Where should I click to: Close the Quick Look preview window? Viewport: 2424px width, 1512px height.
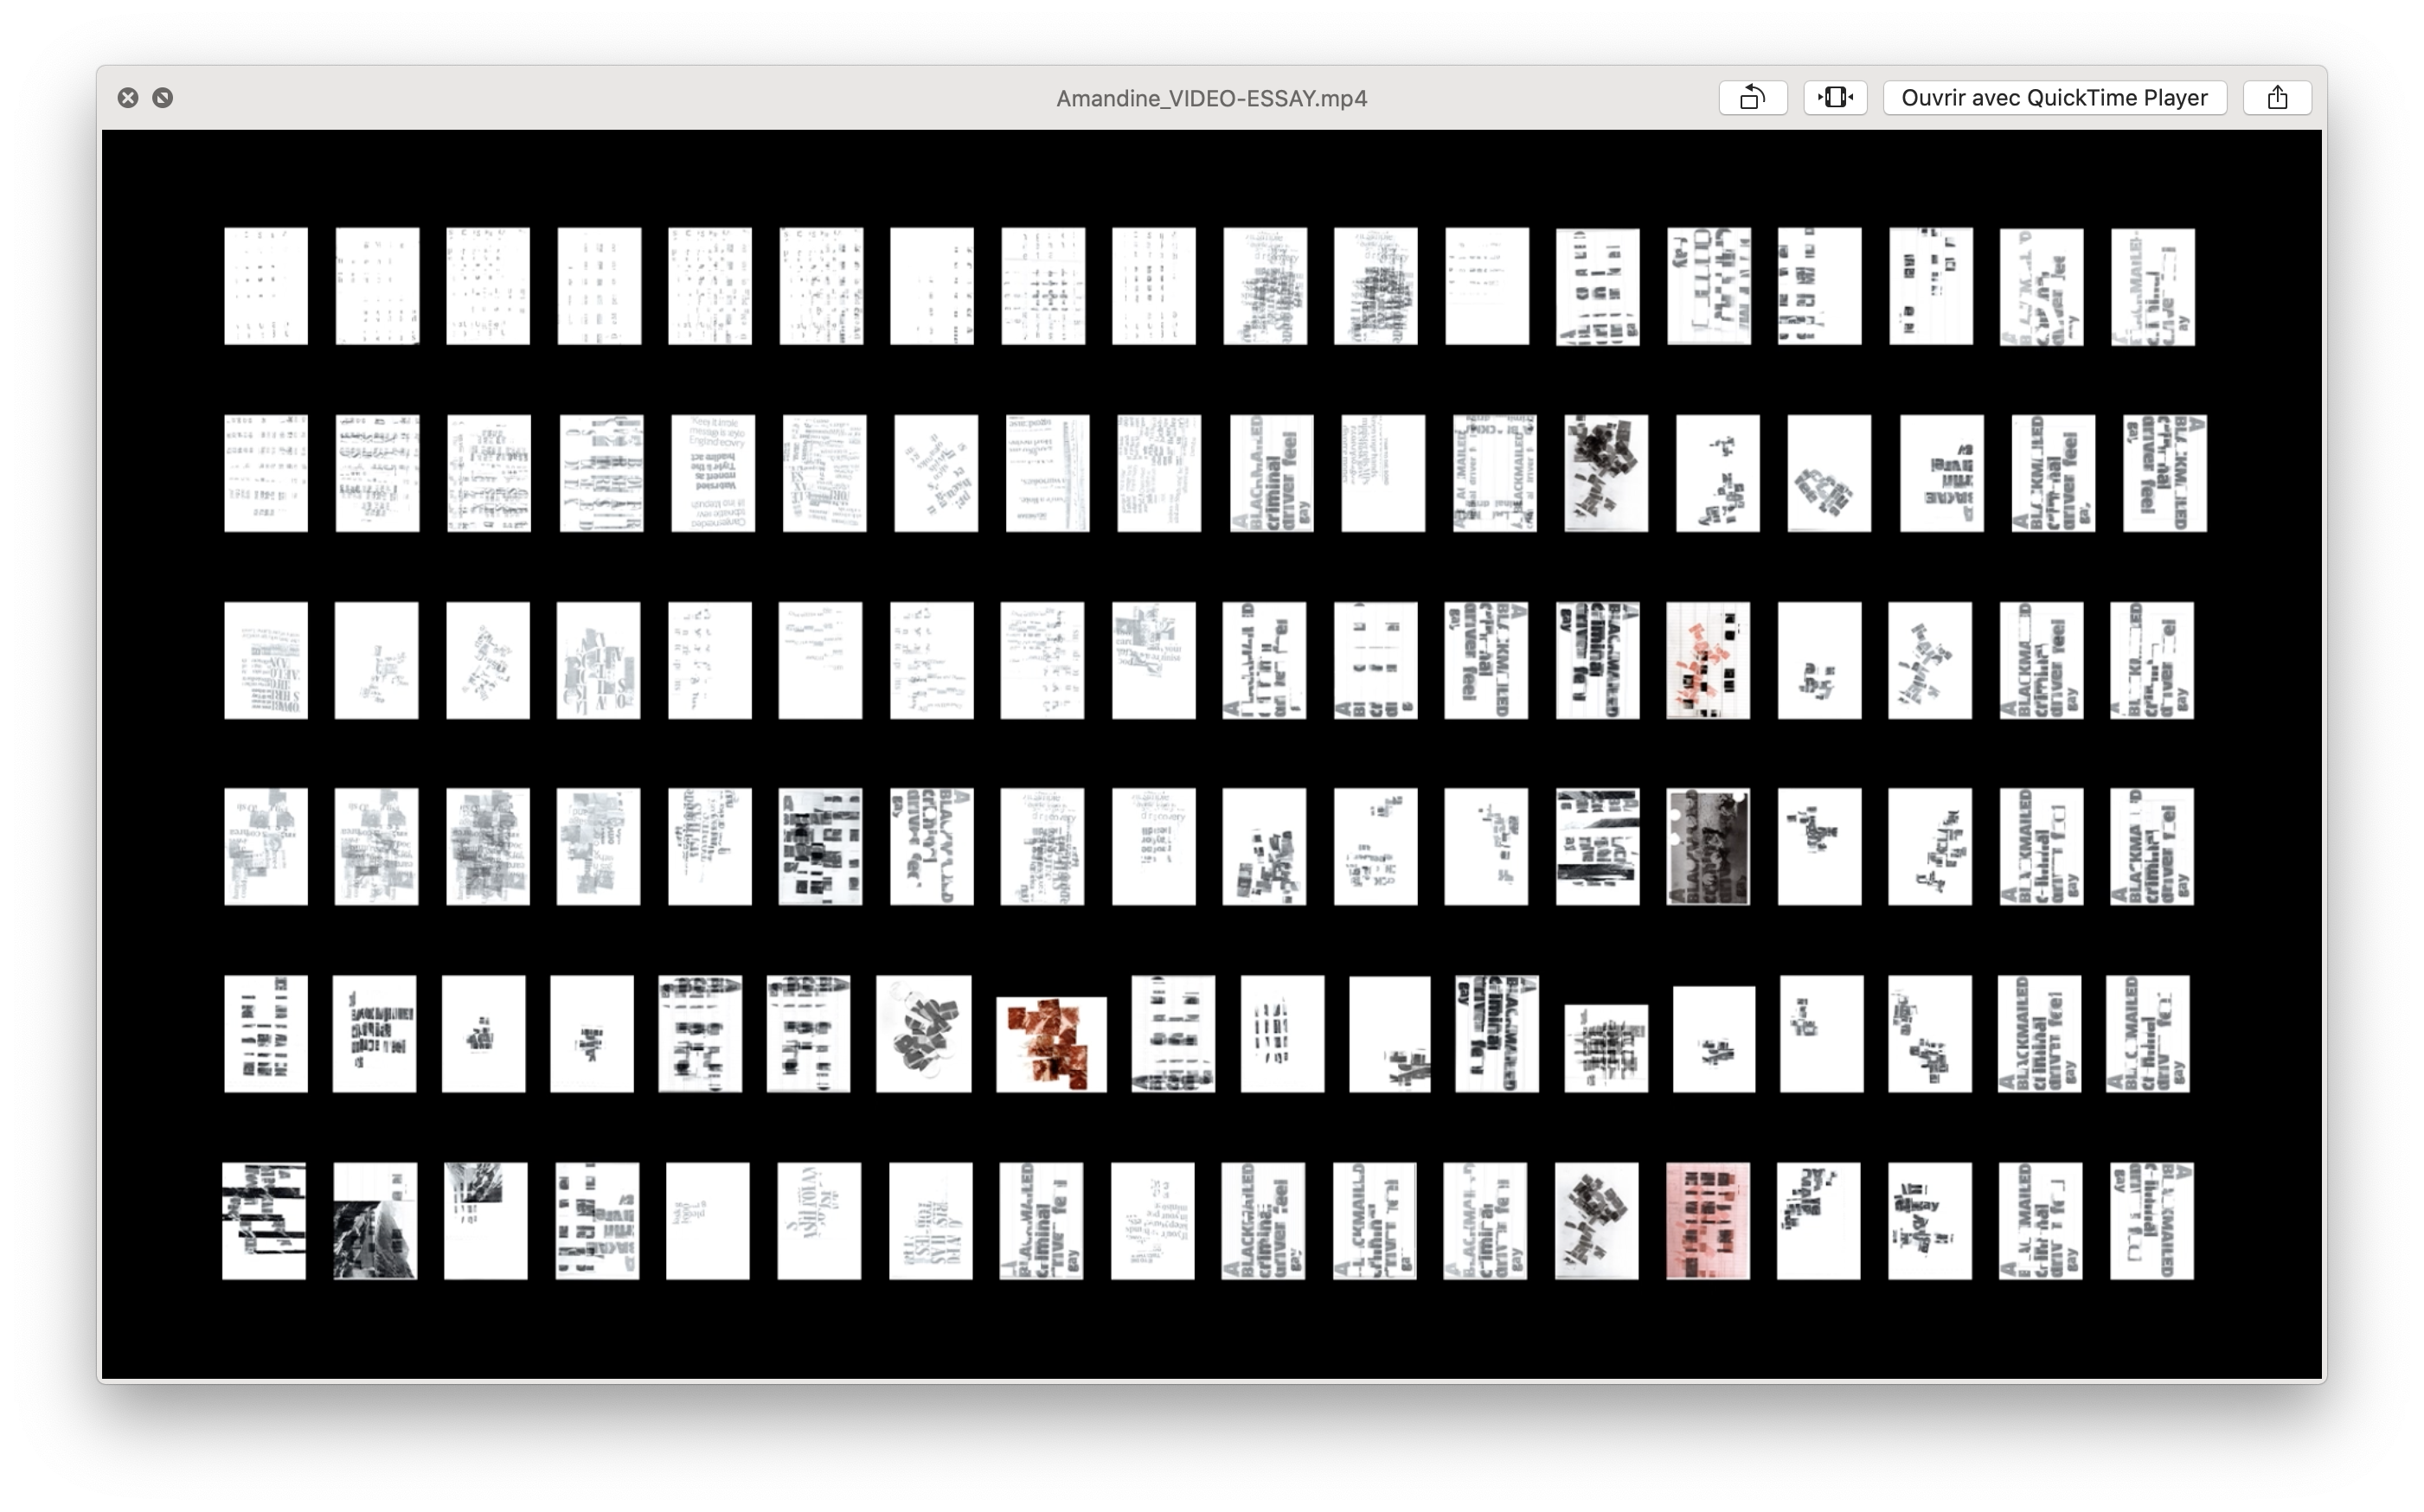coord(128,98)
